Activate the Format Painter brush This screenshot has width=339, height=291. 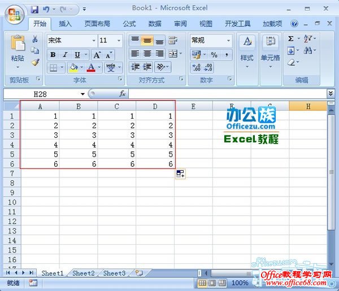click(35, 62)
